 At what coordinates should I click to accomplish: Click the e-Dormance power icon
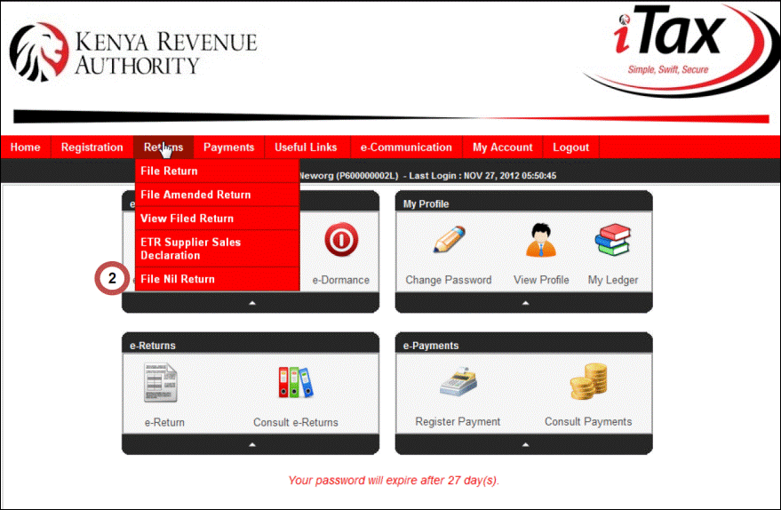coord(341,240)
